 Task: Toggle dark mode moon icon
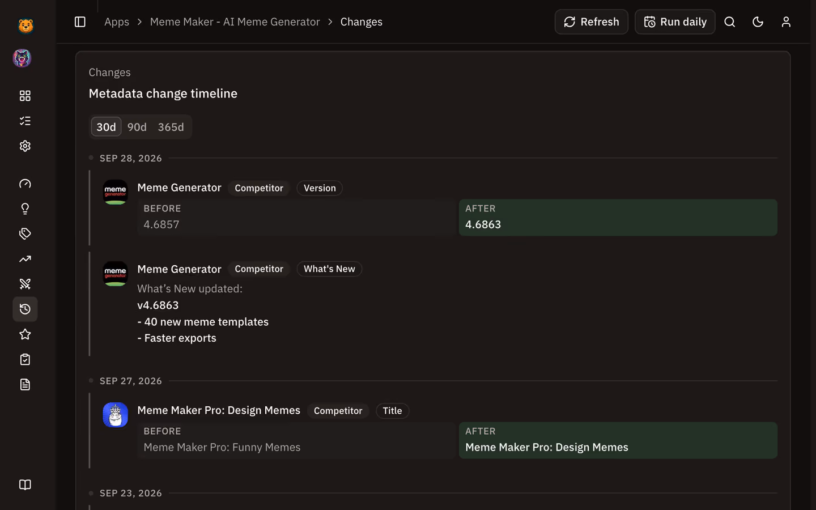coord(758,22)
